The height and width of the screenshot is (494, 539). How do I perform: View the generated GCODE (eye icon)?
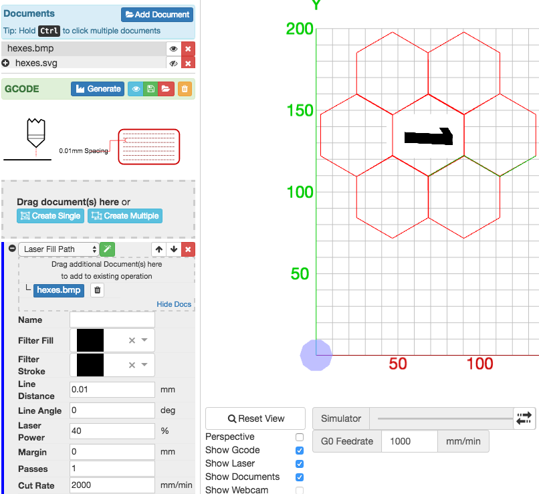[x=136, y=89]
